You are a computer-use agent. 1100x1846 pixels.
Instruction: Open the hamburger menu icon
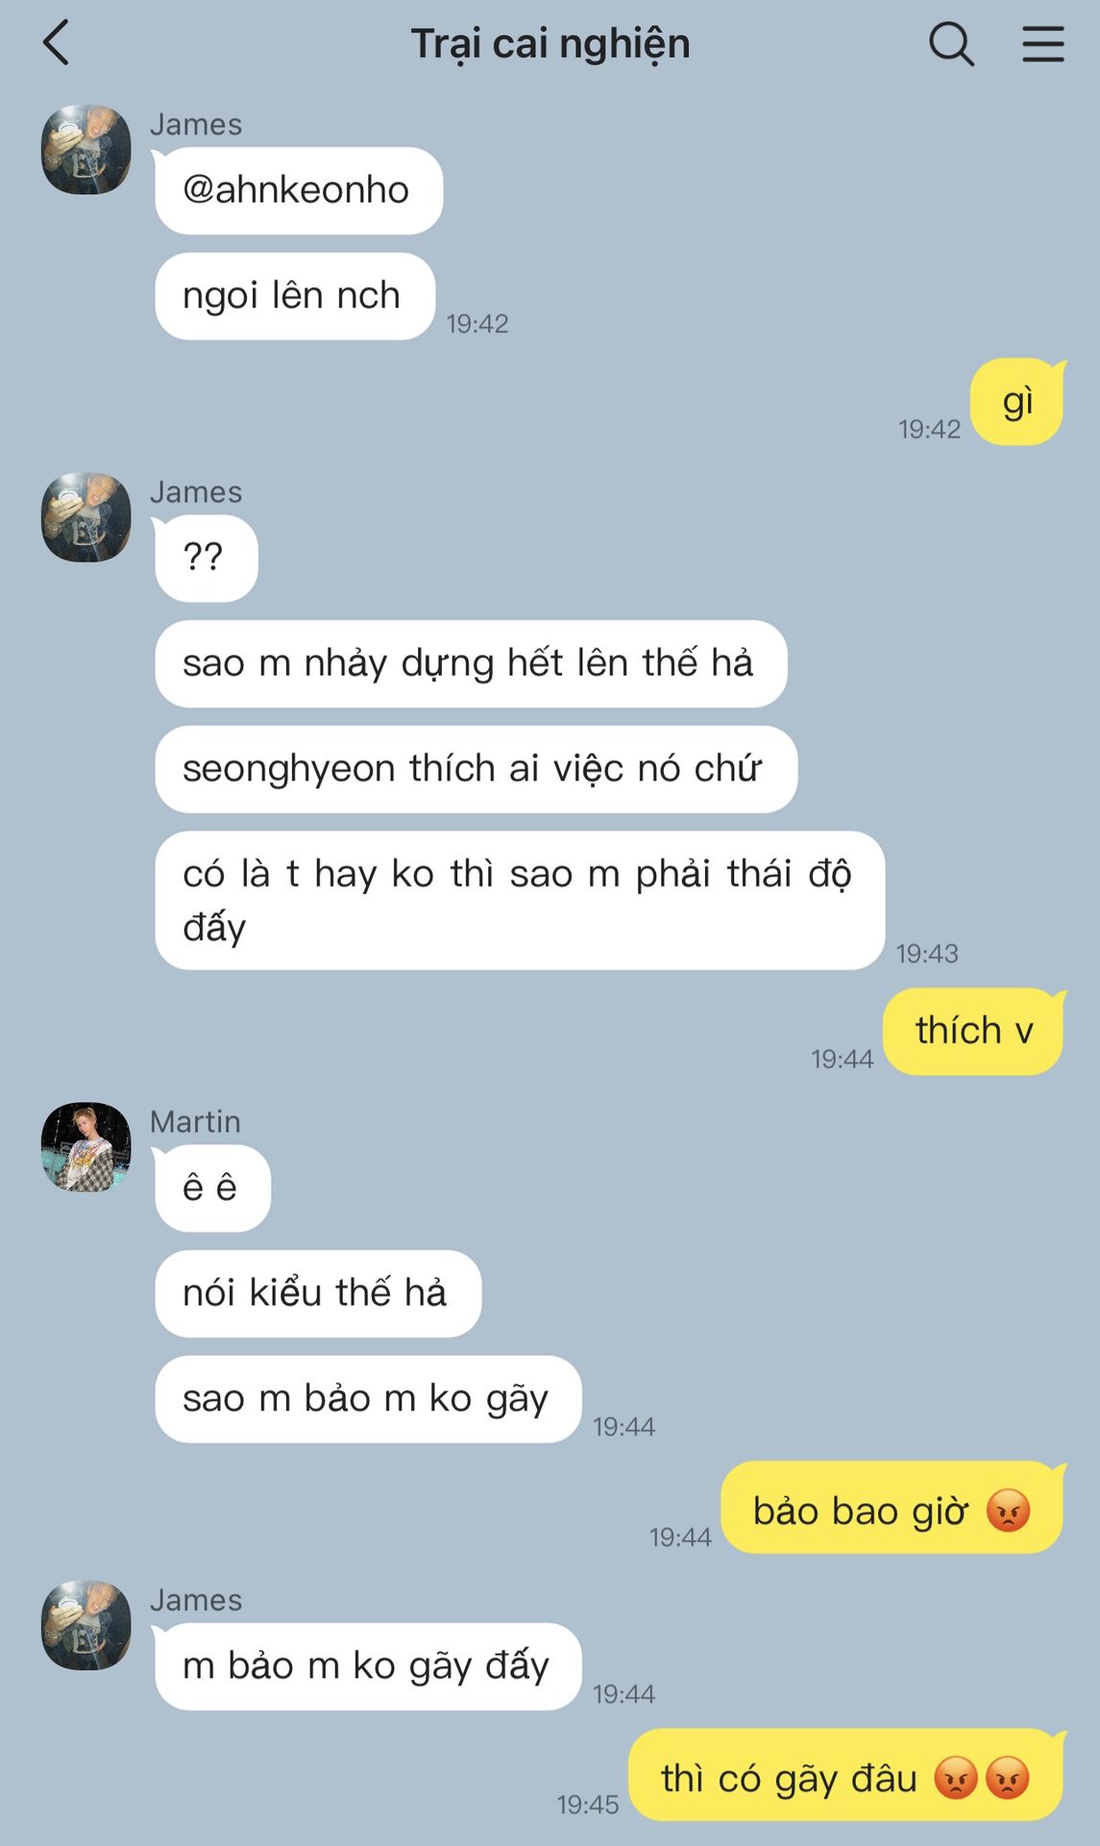(1042, 43)
